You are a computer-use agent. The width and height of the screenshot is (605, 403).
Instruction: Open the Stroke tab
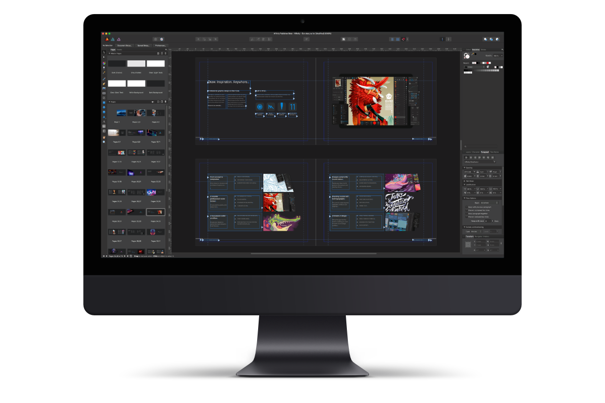point(483,49)
